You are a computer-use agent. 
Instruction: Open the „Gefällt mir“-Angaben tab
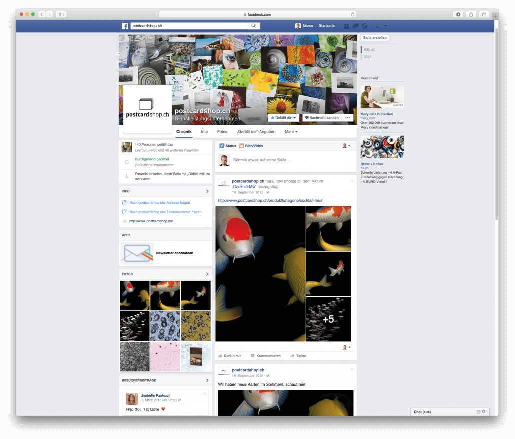click(256, 131)
